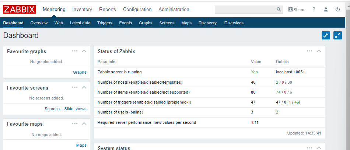Click the 'Details' column header
350x150 pixels.
coord(282,62)
